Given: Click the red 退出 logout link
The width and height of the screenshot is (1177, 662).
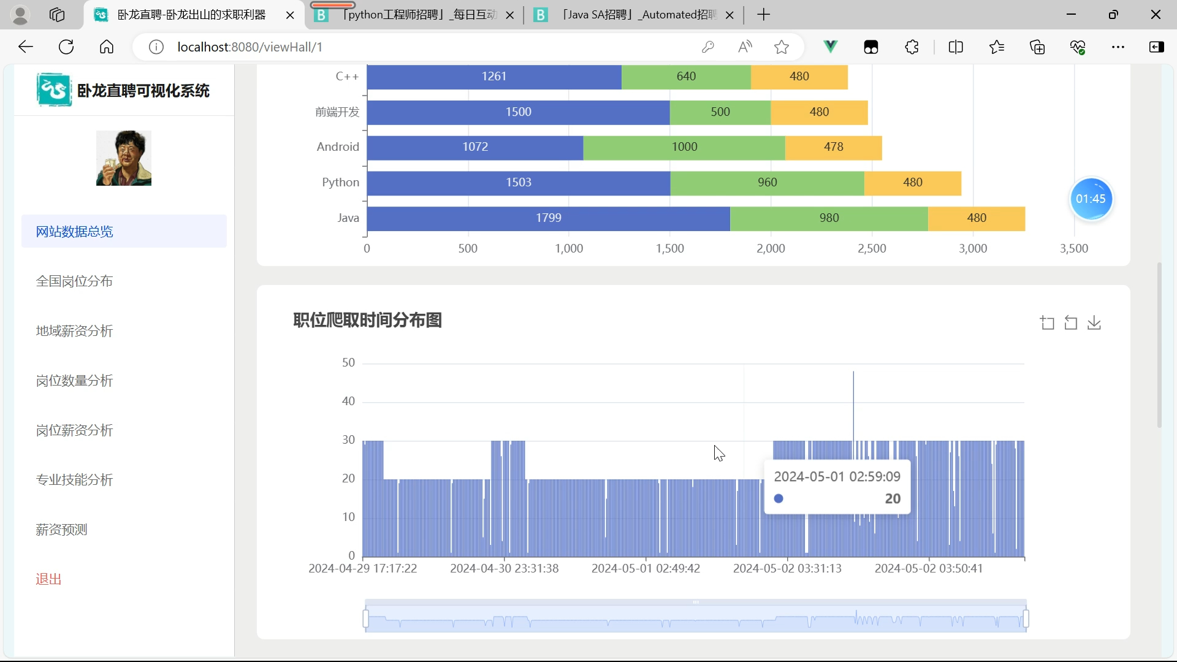Looking at the screenshot, I should [49, 579].
